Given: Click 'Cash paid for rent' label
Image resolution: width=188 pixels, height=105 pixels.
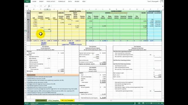Looking at the screenshot, I should (x=119, y=85).
